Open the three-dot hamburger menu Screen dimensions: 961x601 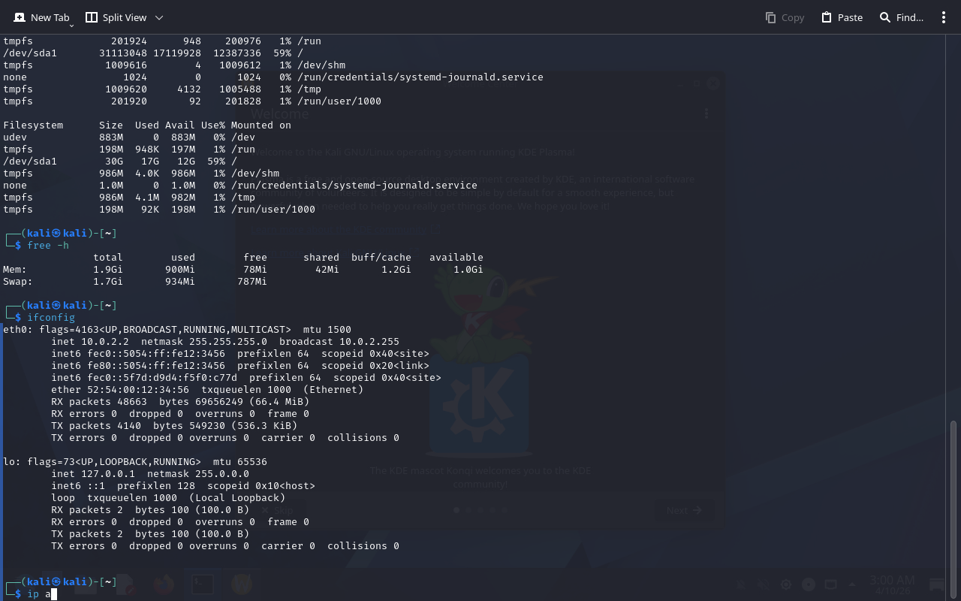coord(944,17)
